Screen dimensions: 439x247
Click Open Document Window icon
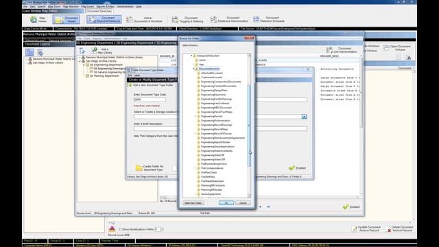[386, 48]
